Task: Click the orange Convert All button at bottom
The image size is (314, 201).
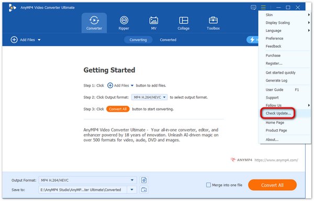Action: (x=272, y=185)
